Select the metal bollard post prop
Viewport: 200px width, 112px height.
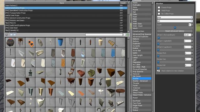click(60, 72)
